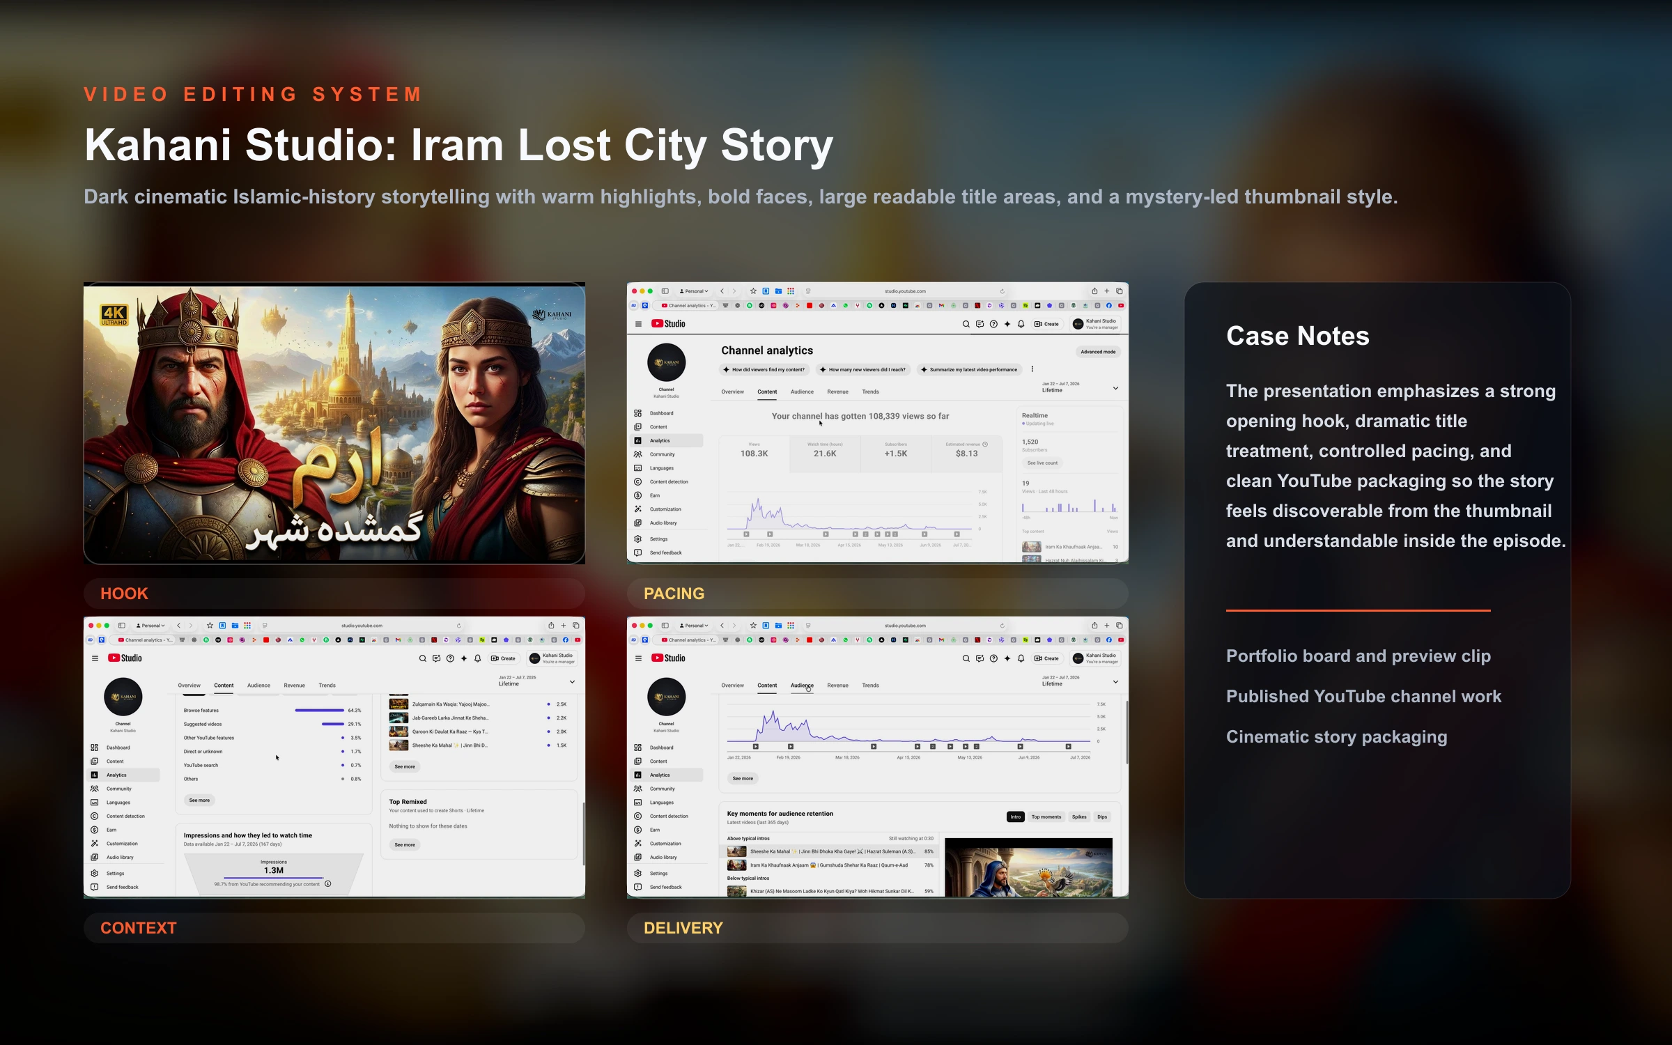The height and width of the screenshot is (1045, 1672).
Task: Expand the Lifetime date range dropdown in PACING screenshot
Action: (1080, 388)
